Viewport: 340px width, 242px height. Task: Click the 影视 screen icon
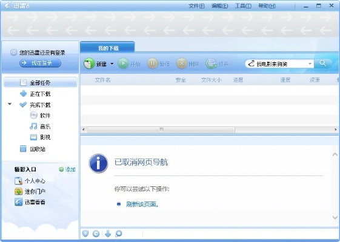pos(33,137)
